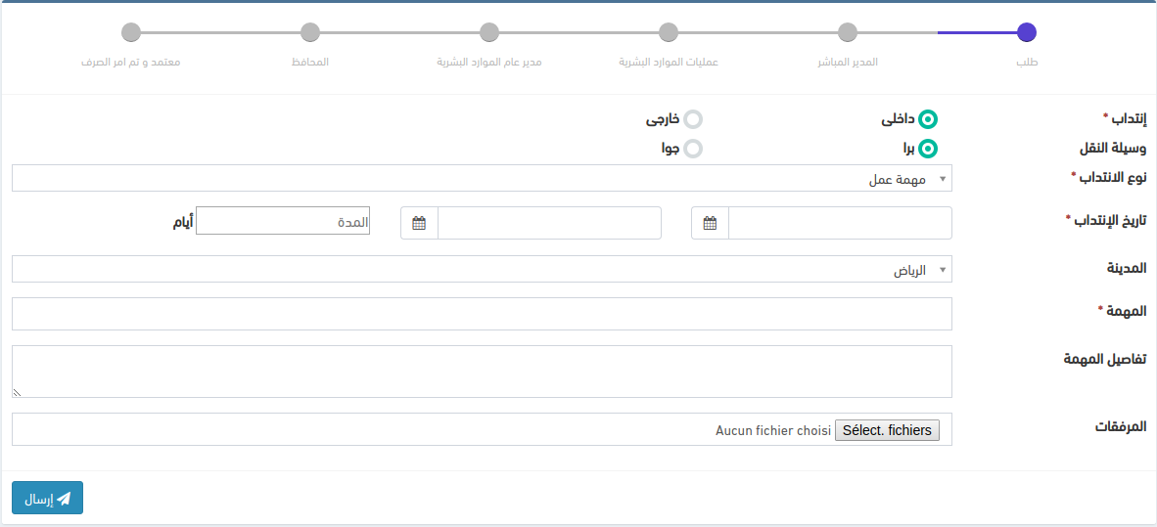
Task: Focus the المدة duration field
Action: (283, 222)
